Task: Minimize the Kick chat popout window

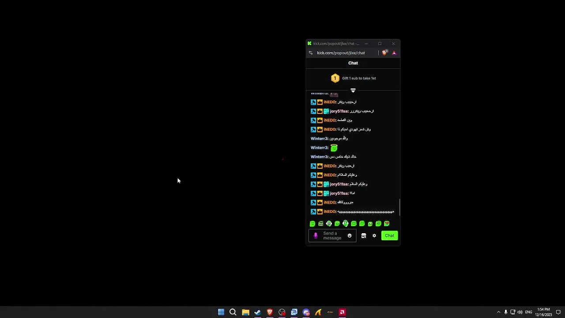Action: point(366,44)
